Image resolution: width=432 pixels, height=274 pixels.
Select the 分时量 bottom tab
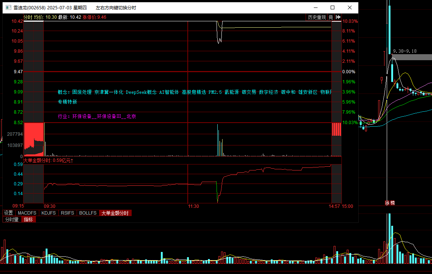(12, 219)
